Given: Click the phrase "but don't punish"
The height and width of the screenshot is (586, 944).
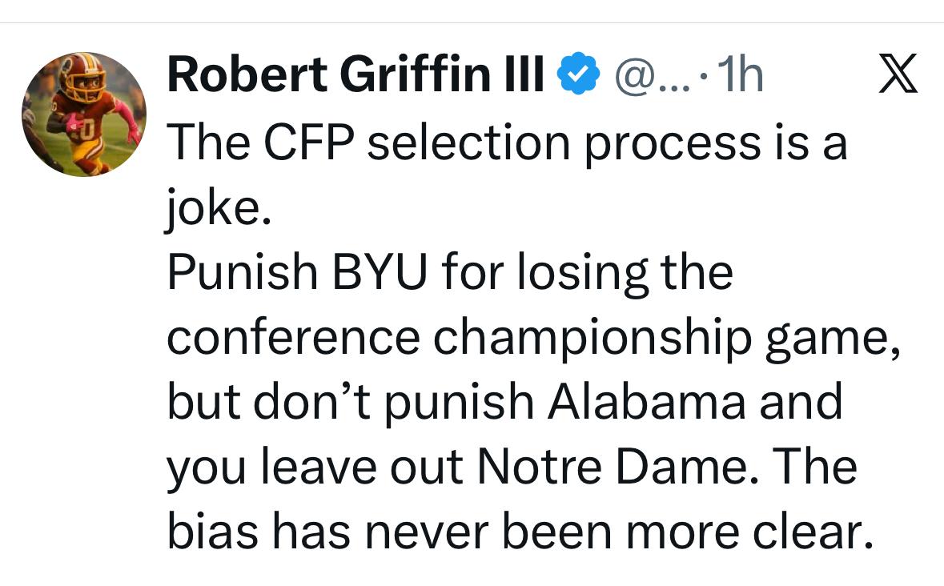Looking at the screenshot, I should coord(350,403).
